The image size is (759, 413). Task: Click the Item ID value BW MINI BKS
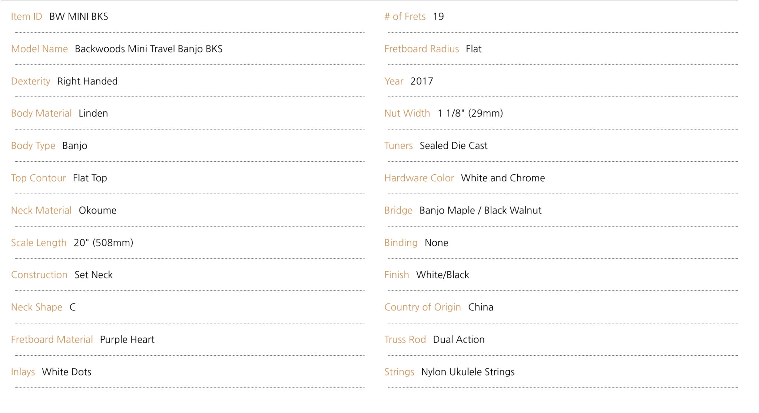79,17
